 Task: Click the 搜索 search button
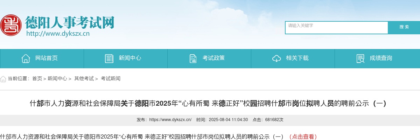(404, 27)
